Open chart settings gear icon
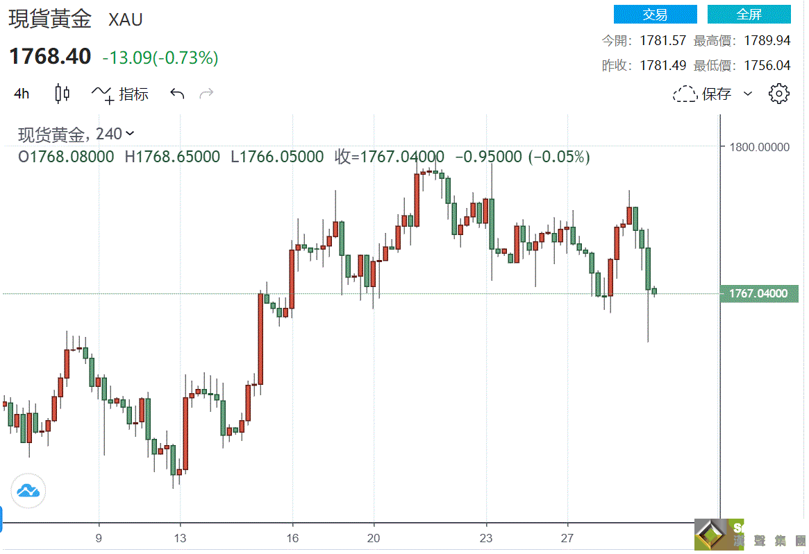Image resolution: width=809 pixels, height=554 pixels. point(779,94)
